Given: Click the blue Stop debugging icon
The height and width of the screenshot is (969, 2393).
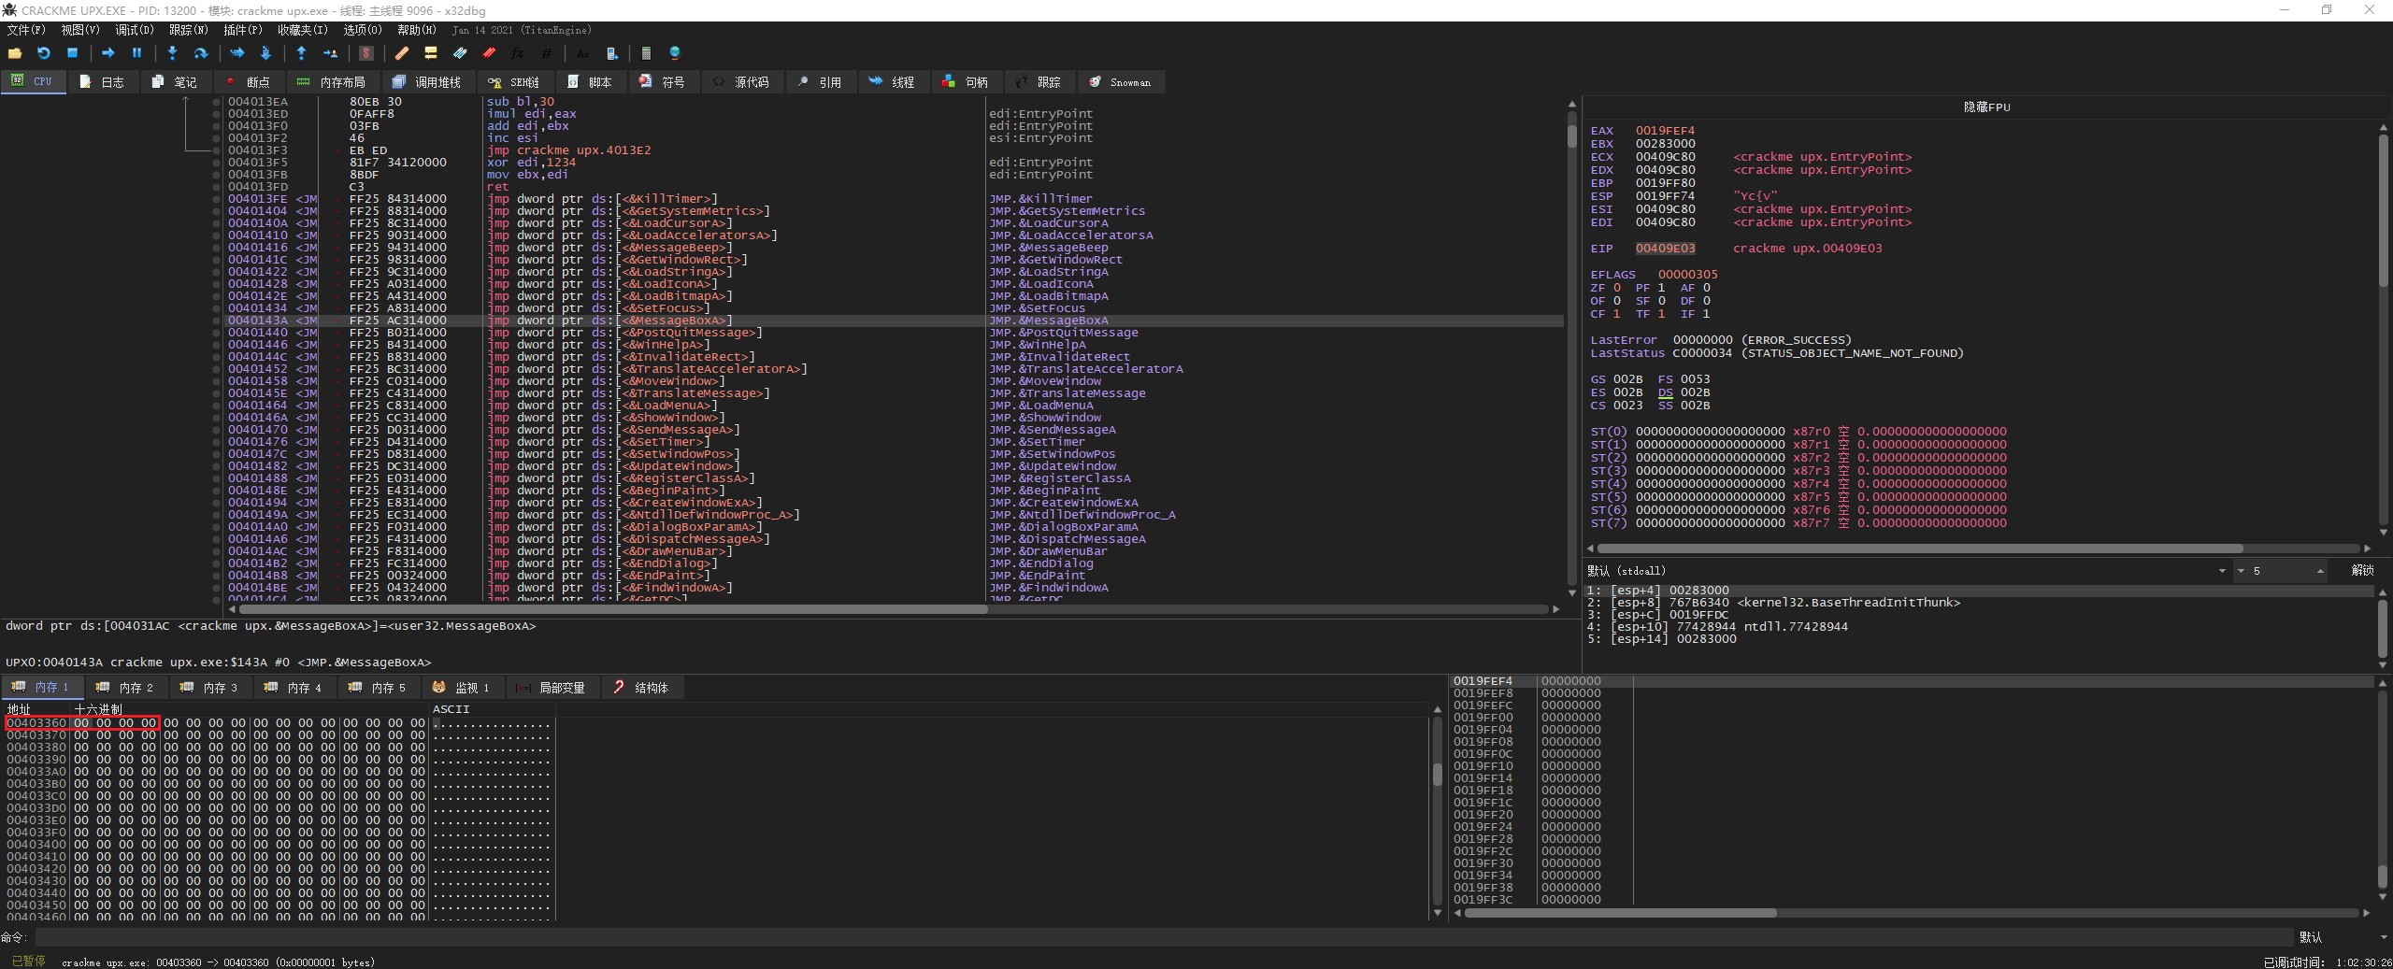Looking at the screenshot, I should (x=72, y=53).
